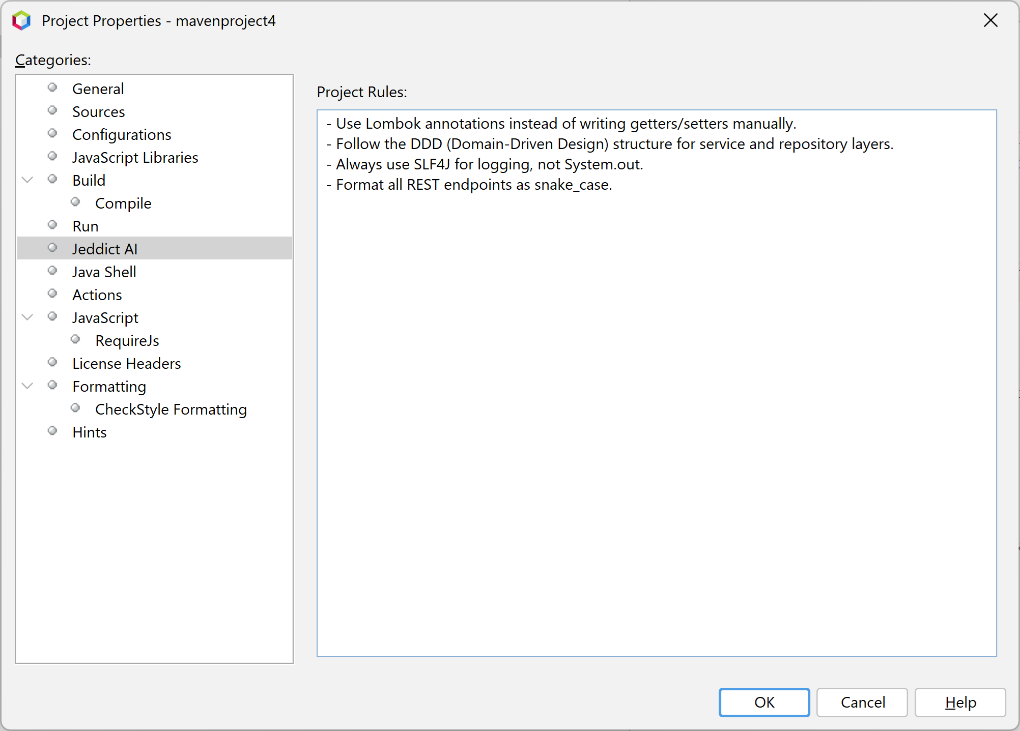The width and height of the screenshot is (1020, 731).
Task: Click inside the Project Rules text area
Action: point(656,407)
